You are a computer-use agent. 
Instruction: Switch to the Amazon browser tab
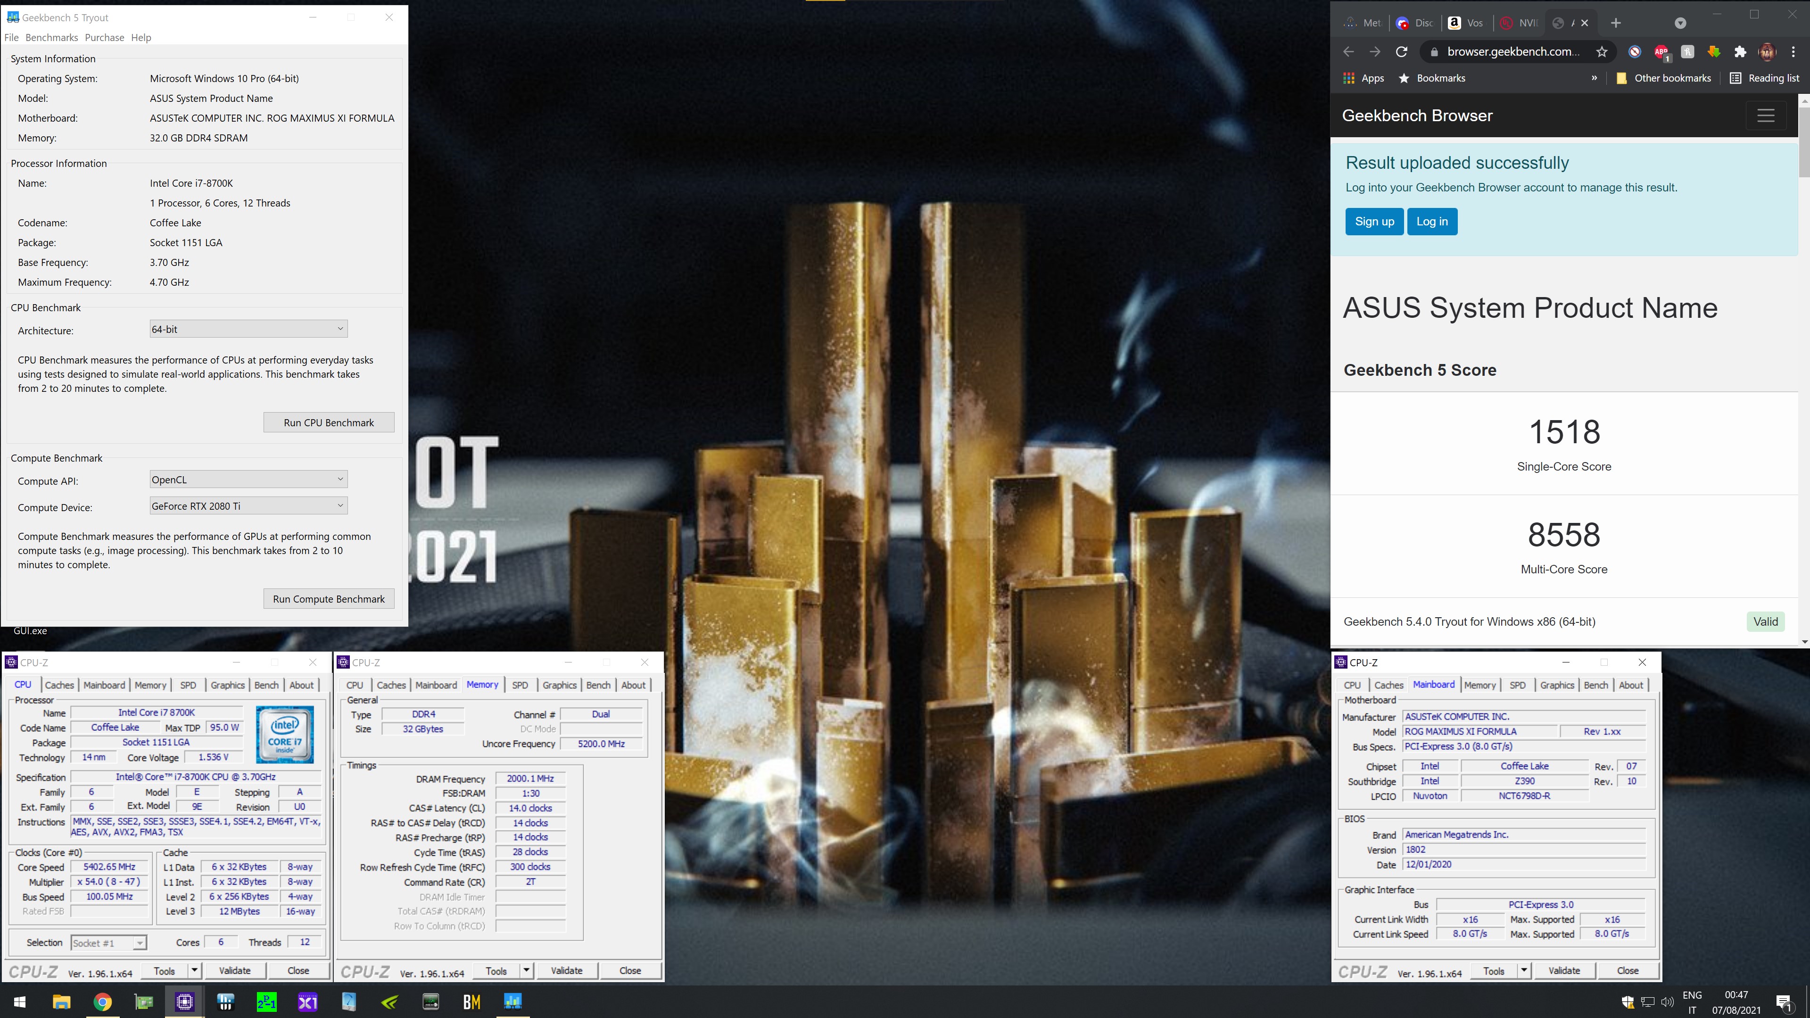pos(1465,23)
